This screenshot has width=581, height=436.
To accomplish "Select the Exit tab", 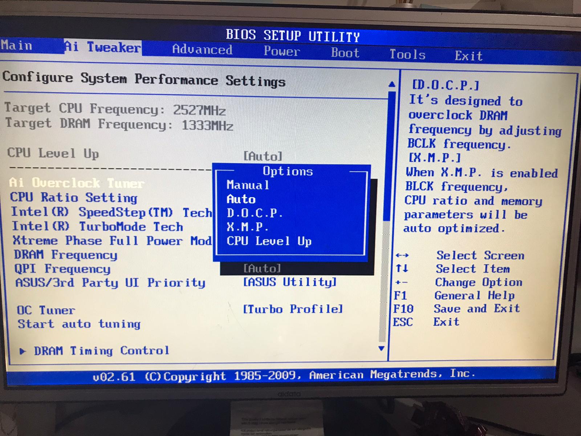I will coord(469,56).
